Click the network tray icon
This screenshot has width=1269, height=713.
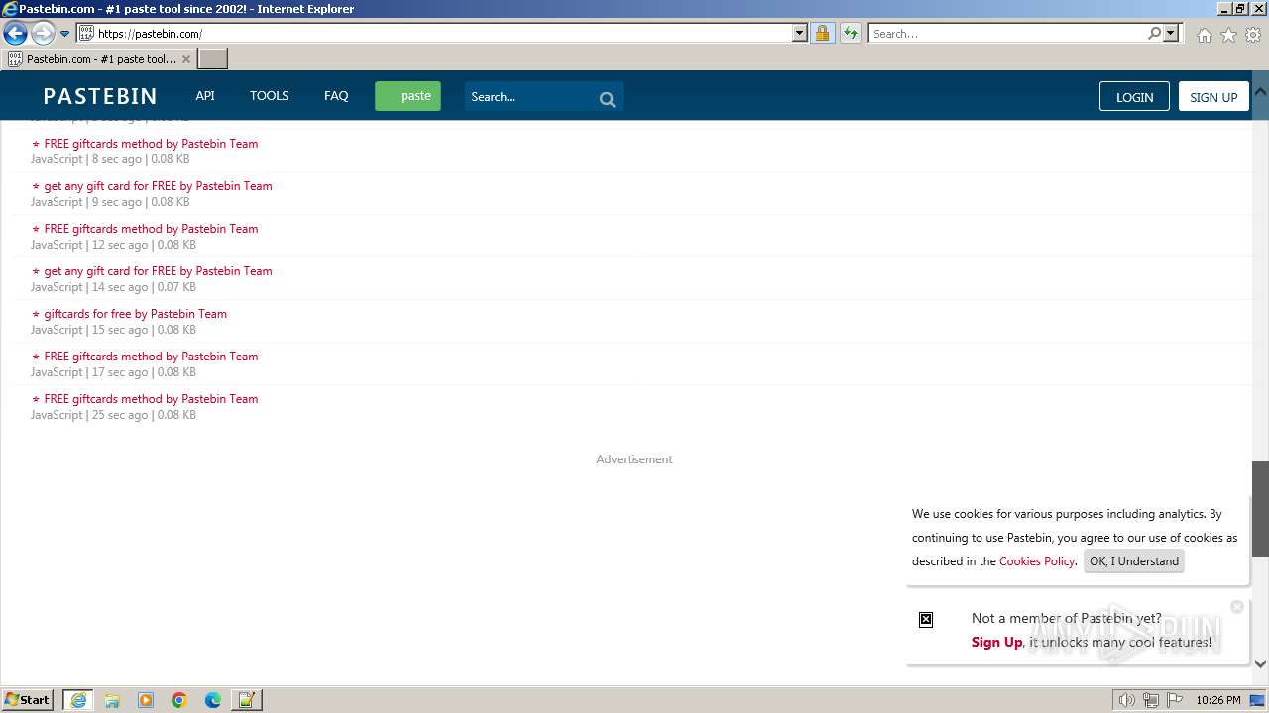1151,700
